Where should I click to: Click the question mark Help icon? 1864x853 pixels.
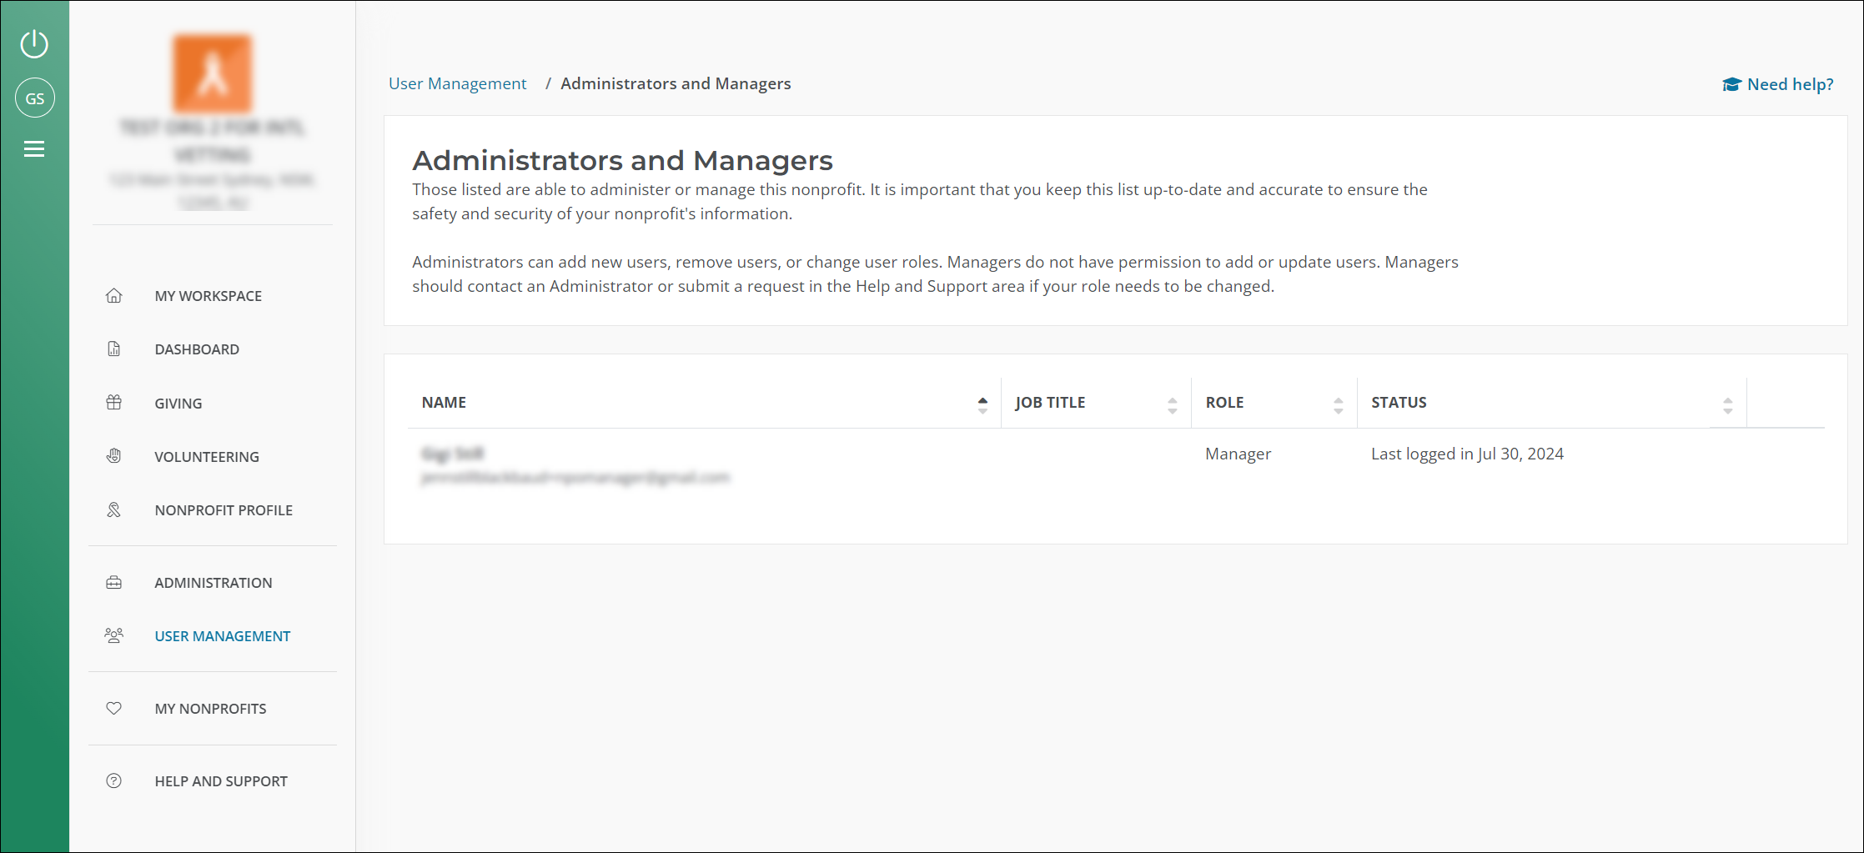(114, 781)
